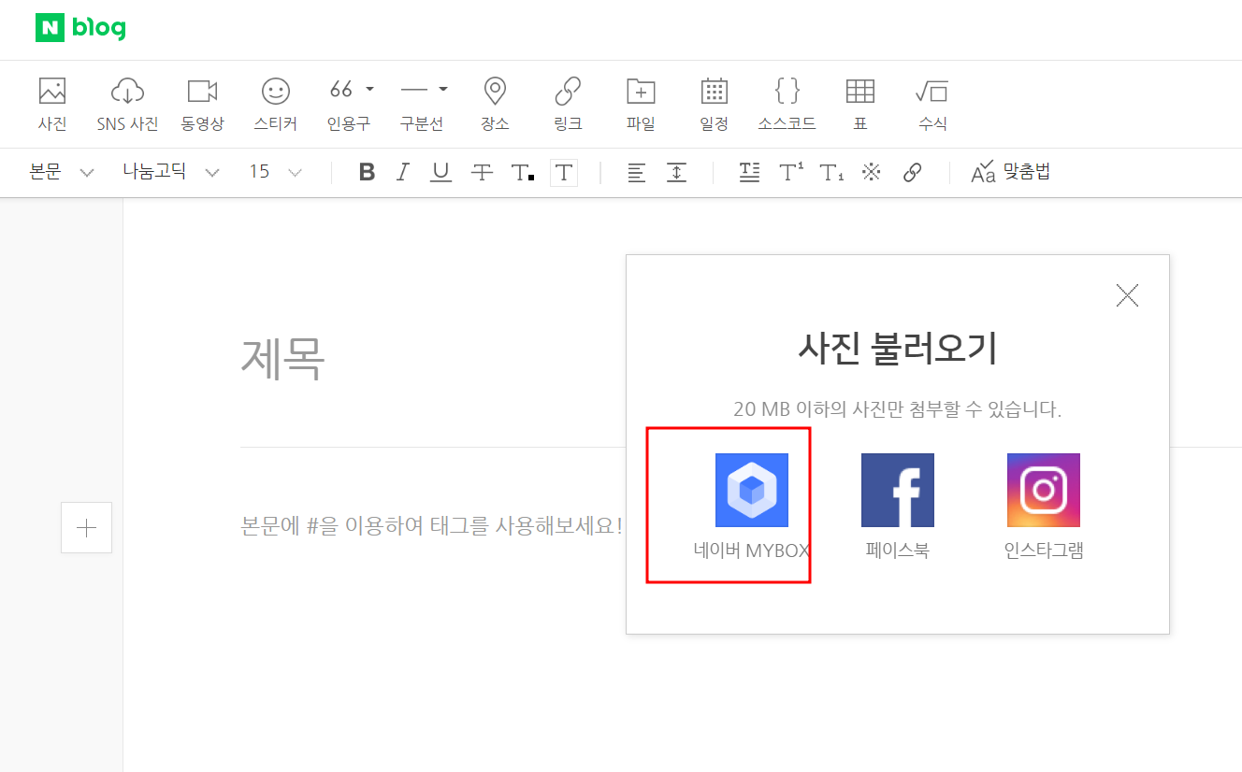The width and height of the screenshot is (1242, 772).
Task: Toggle superscript formatting
Action: [x=791, y=172]
